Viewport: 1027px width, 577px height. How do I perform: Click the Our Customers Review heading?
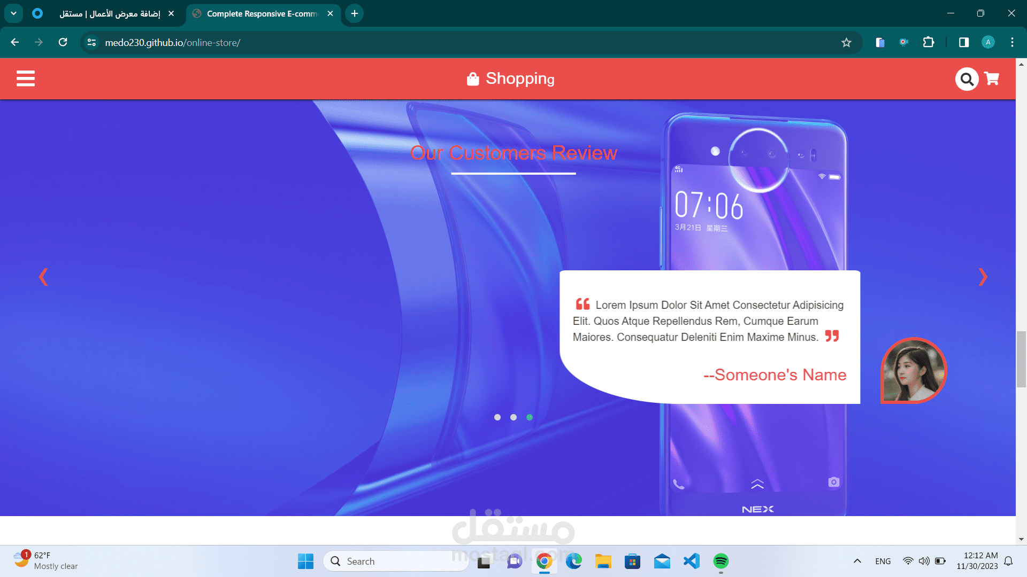(x=513, y=153)
